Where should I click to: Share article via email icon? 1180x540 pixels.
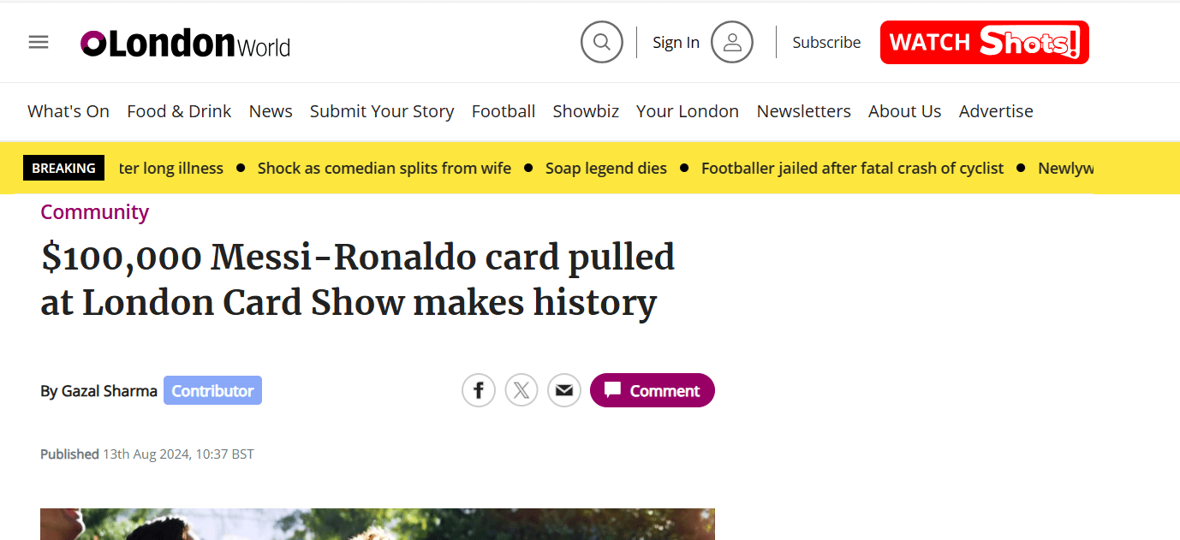click(x=563, y=391)
